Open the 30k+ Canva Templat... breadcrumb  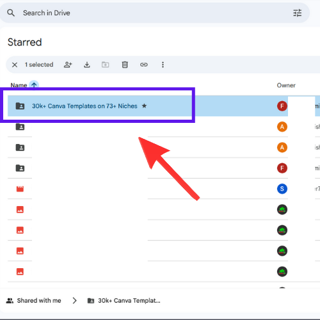pos(124,301)
